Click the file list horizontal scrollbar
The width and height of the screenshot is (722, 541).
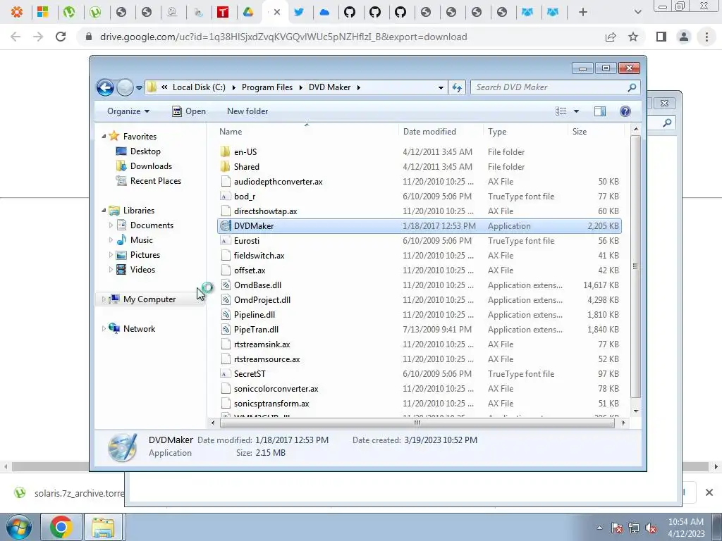(x=417, y=423)
